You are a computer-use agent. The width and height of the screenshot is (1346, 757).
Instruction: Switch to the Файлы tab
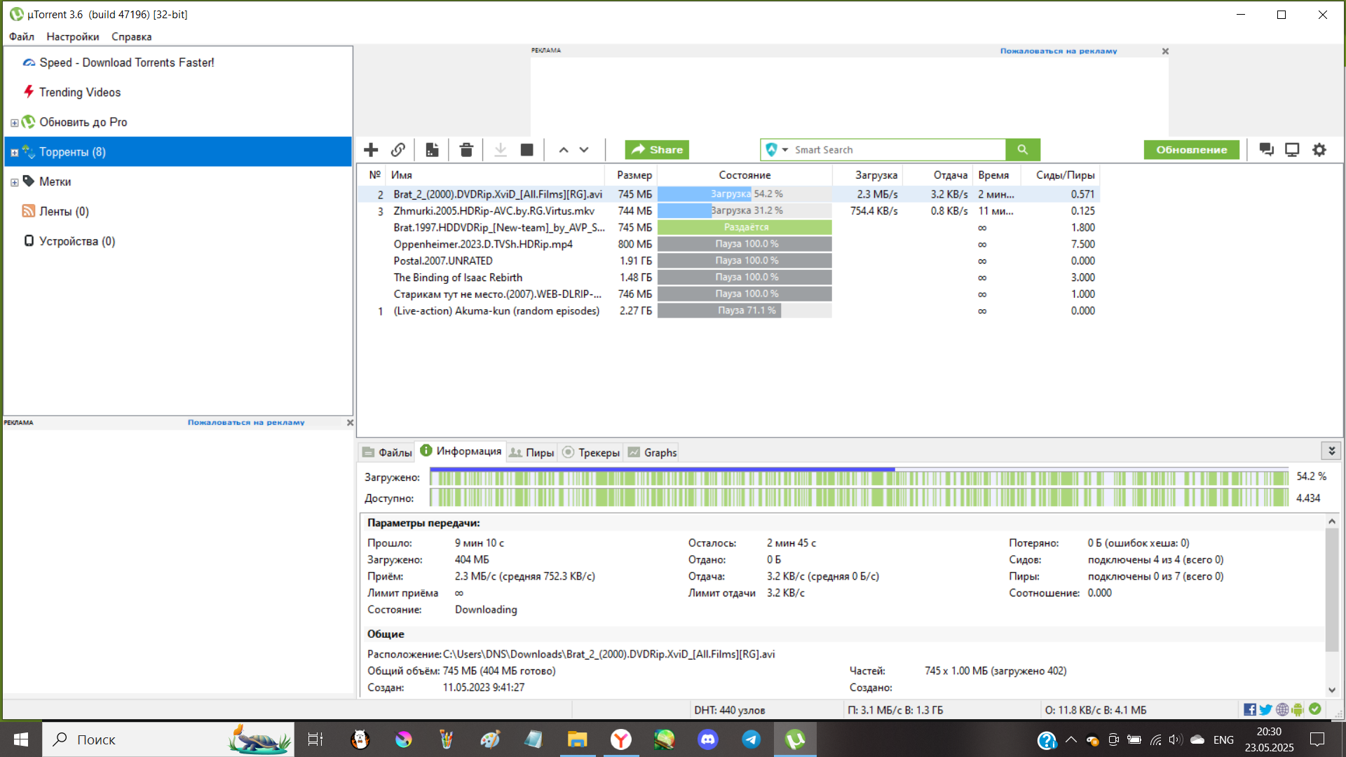pyautogui.click(x=387, y=452)
